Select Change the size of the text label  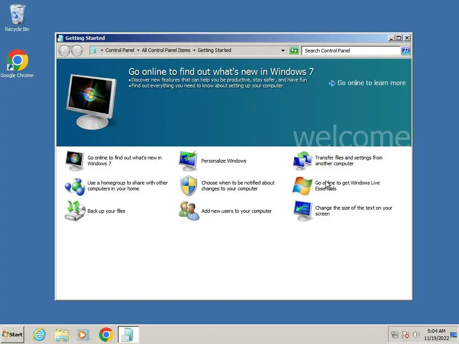(x=354, y=211)
